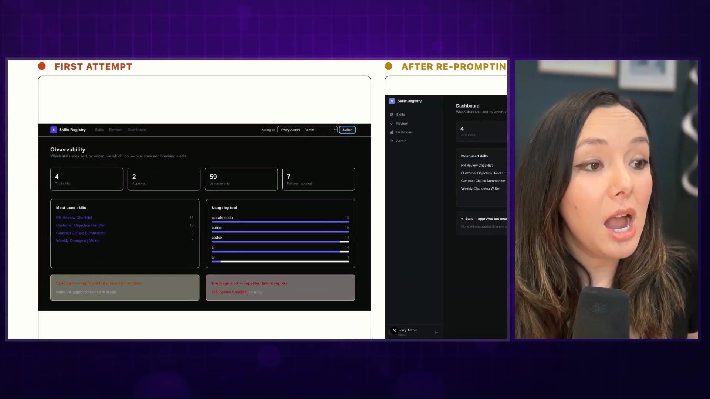This screenshot has width=710, height=399.
Task: Click the claude-code usage bar
Action: (x=280, y=222)
